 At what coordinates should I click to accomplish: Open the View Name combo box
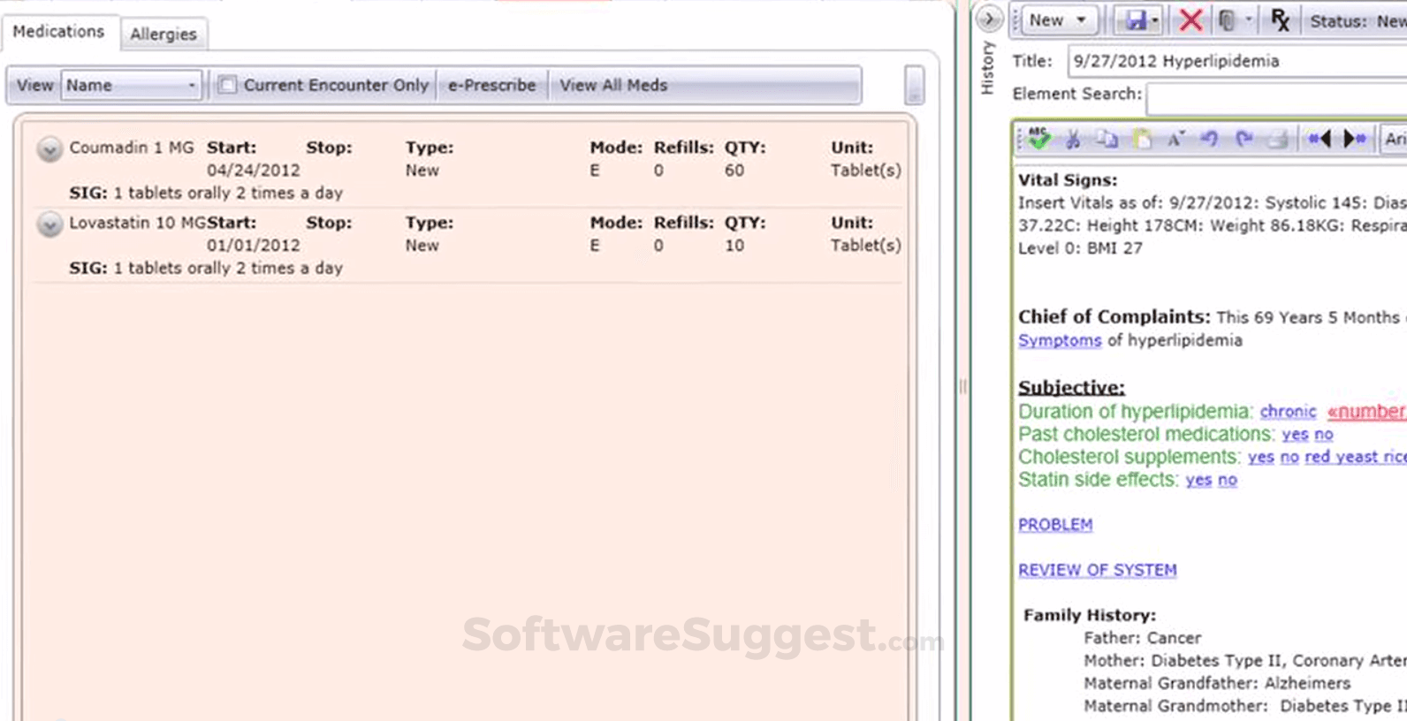click(x=131, y=86)
